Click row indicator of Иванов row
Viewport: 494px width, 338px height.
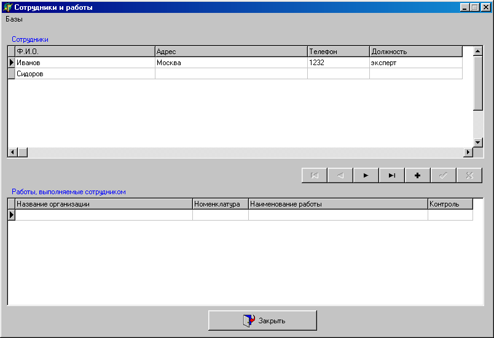(11, 63)
